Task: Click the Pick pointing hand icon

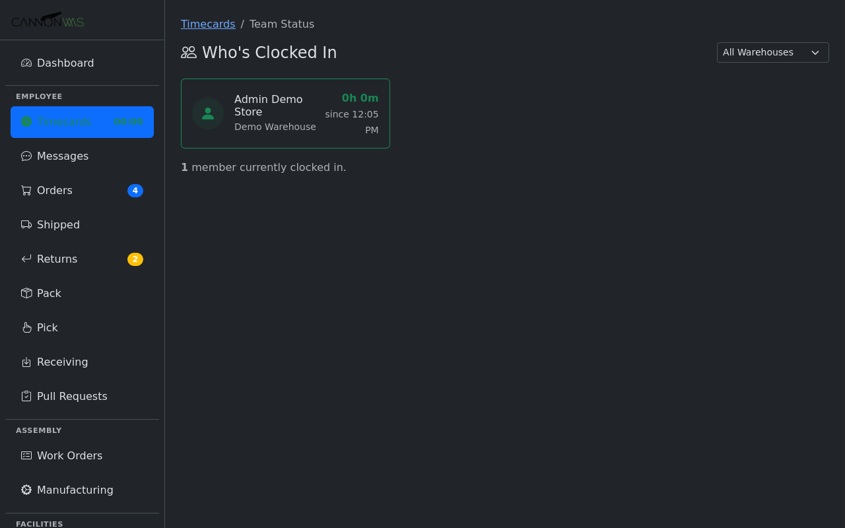Action: [x=26, y=327]
